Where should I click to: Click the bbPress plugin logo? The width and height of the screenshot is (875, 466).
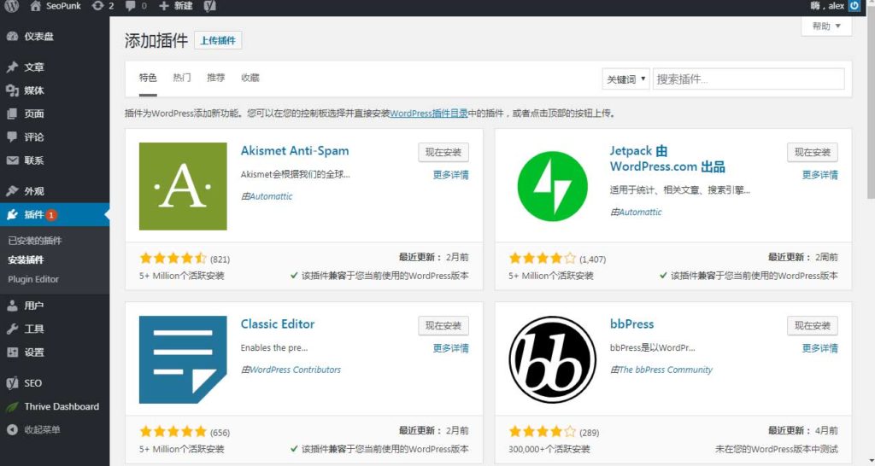pyautogui.click(x=552, y=359)
